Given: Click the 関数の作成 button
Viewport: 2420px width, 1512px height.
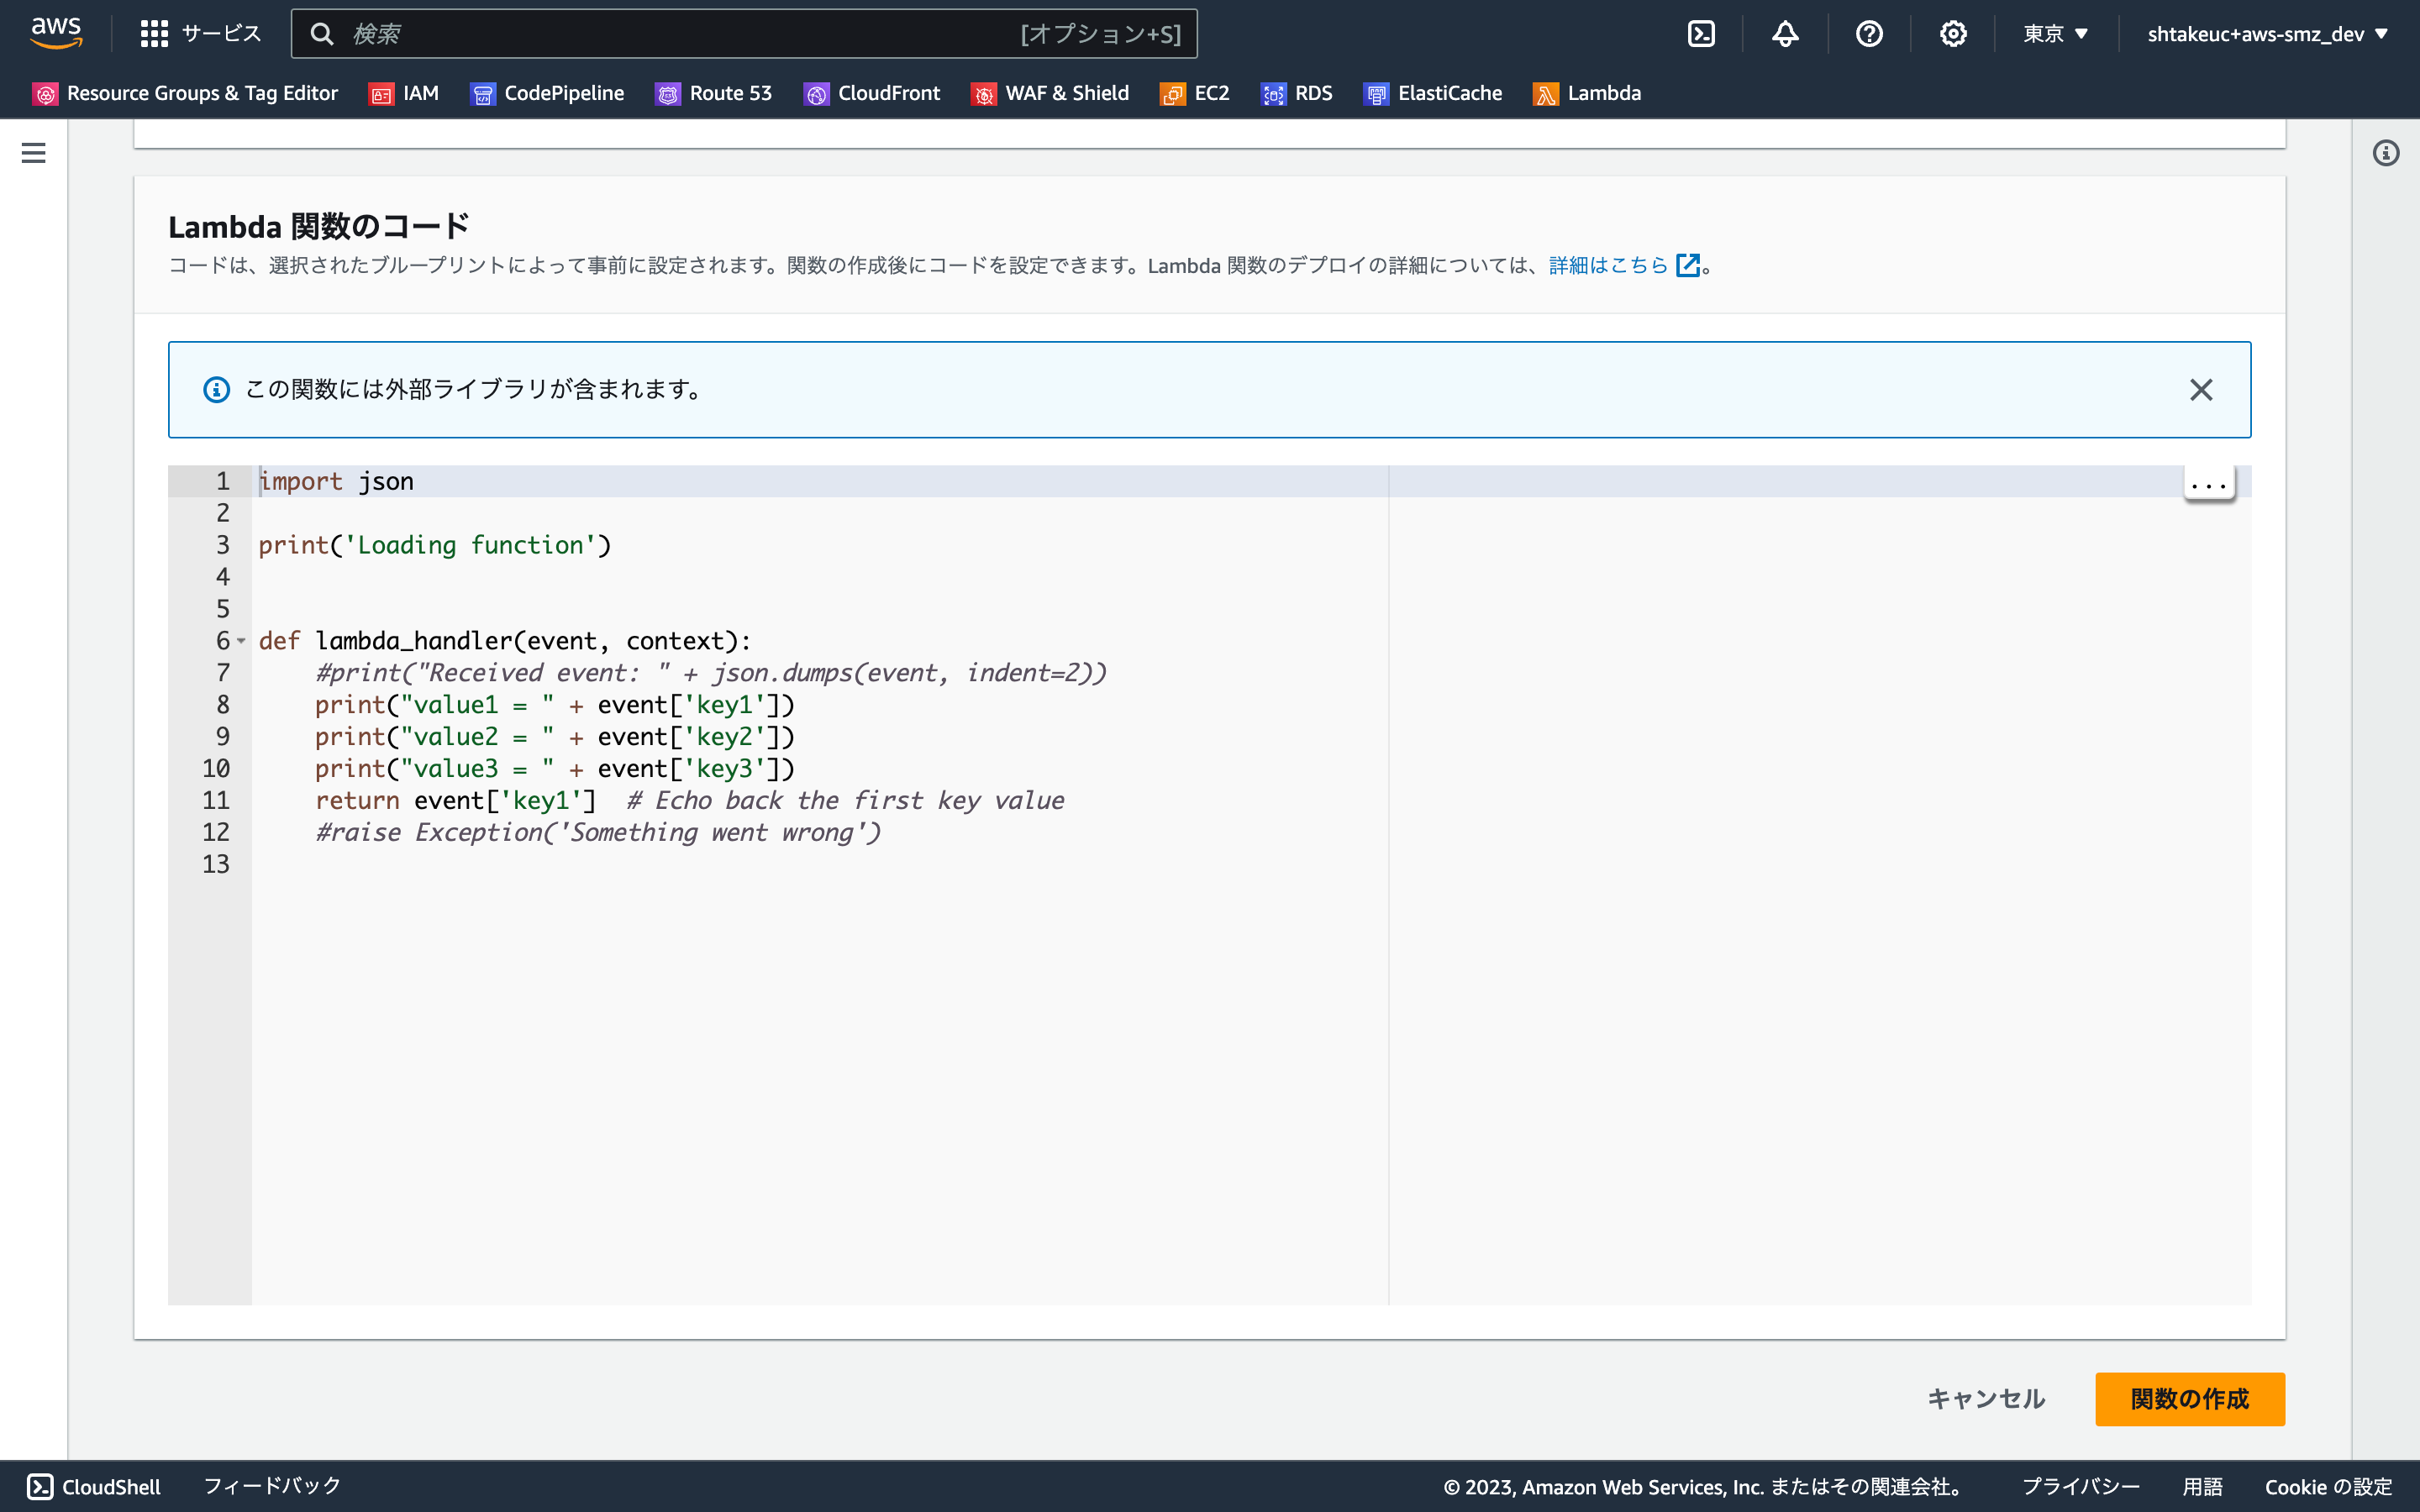Looking at the screenshot, I should (2190, 1398).
